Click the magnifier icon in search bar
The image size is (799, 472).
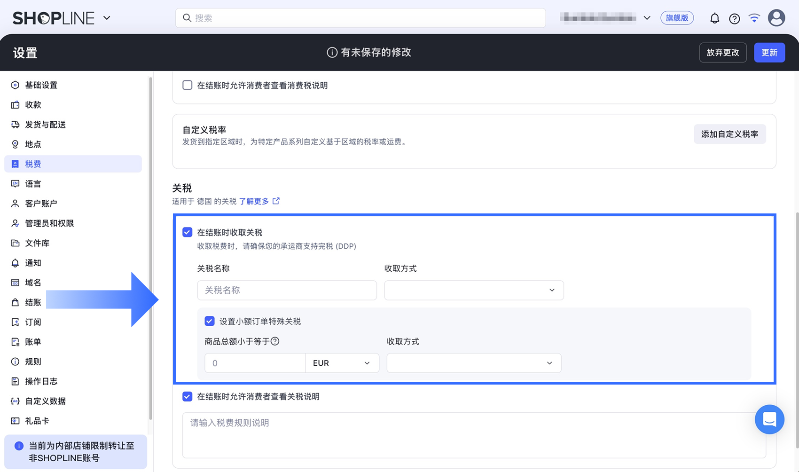point(187,18)
